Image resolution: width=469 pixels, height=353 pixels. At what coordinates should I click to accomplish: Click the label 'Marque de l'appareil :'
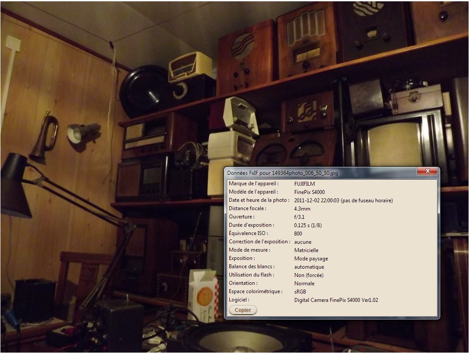[254, 183]
